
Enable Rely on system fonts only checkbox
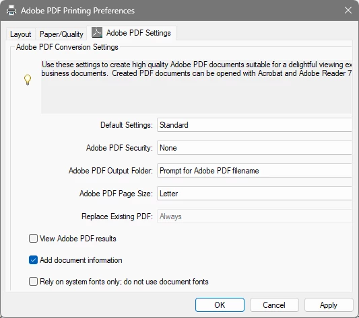coord(33,282)
